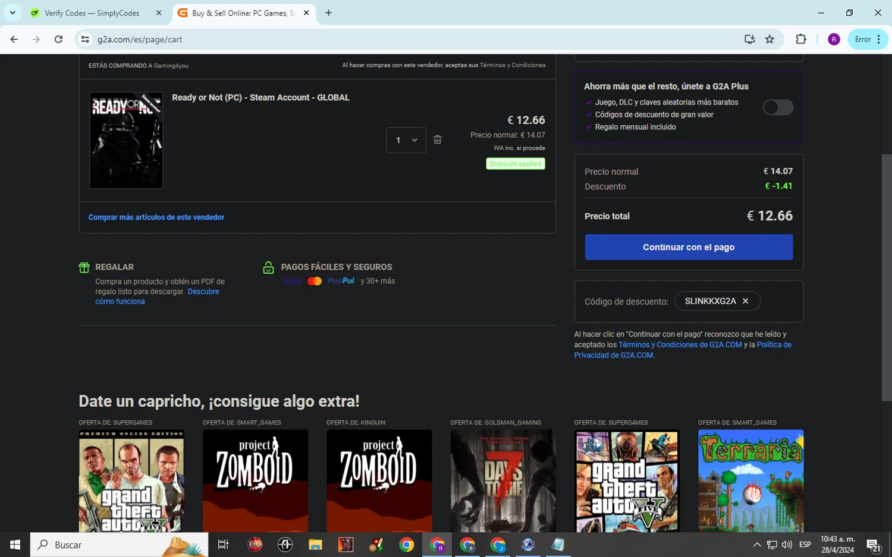Viewport: 892px width, 557px height.
Task: Delete Ready or Not item with trash icon
Action: [x=438, y=140]
